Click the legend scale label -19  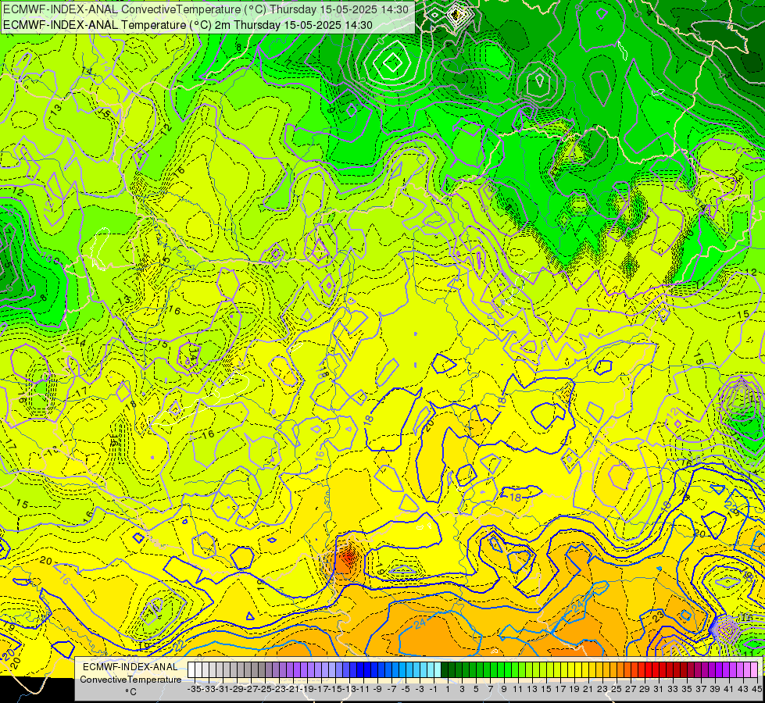click(x=307, y=690)
